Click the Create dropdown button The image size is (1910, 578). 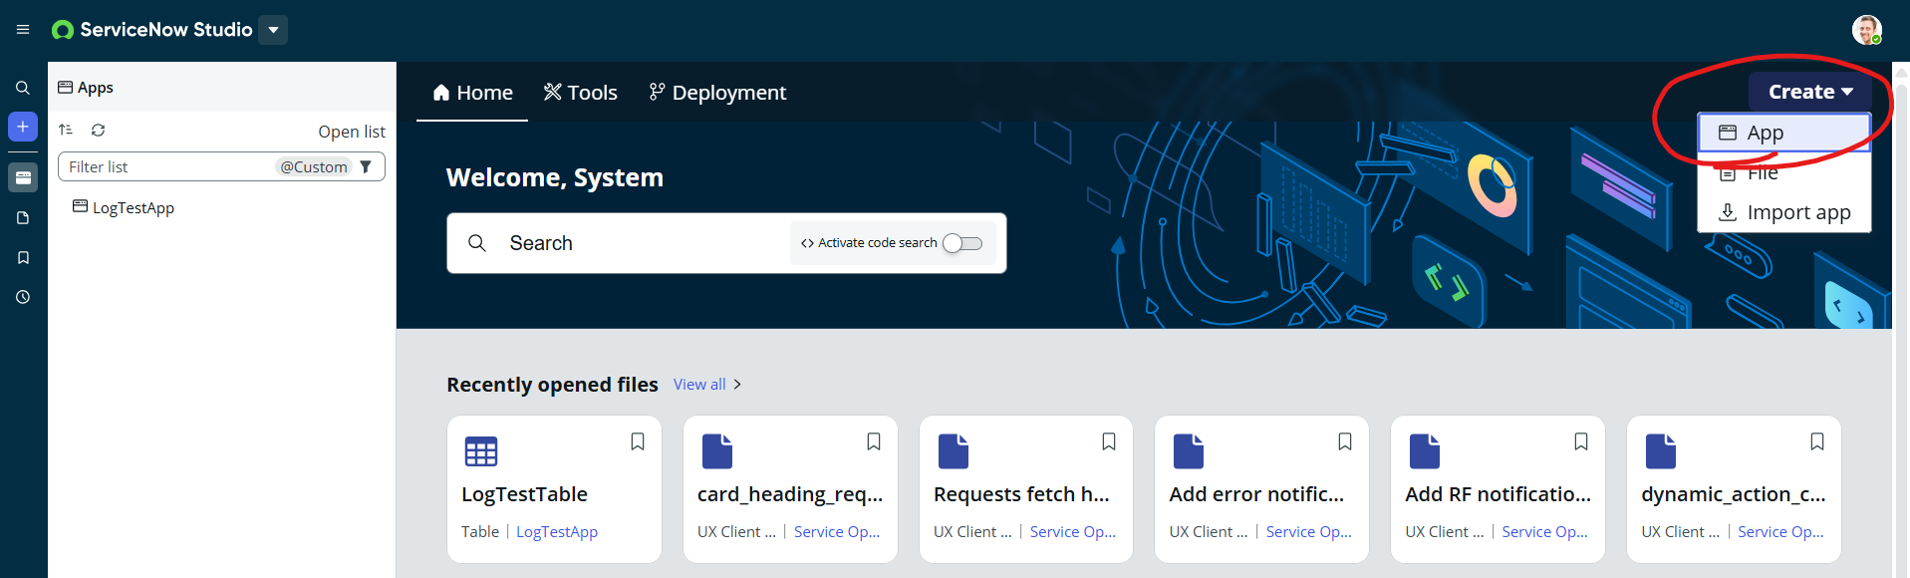[x=1810, y=92]
